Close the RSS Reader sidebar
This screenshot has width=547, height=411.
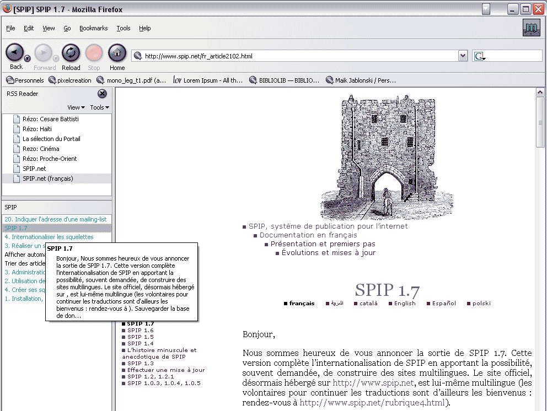click(x=102, y=94)
